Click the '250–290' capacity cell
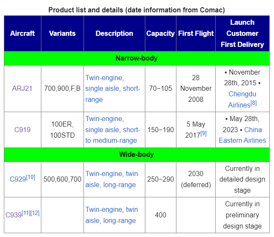The width and height of the screenshot is (274, 237). tap(161, 179)
